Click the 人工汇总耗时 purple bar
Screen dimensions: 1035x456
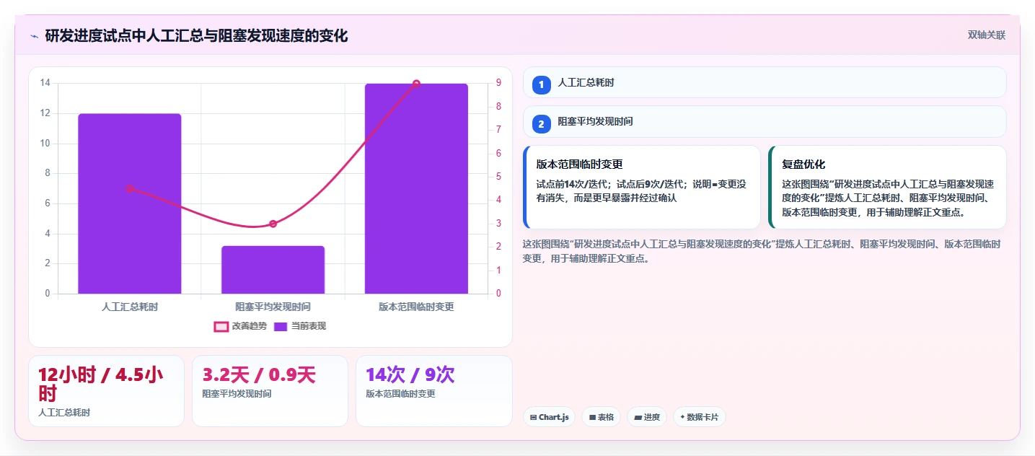pos(130,203)
